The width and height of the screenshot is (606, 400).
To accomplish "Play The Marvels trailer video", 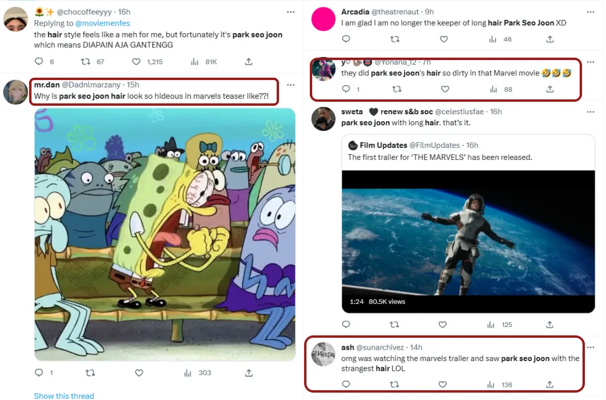I will [468, 234].
